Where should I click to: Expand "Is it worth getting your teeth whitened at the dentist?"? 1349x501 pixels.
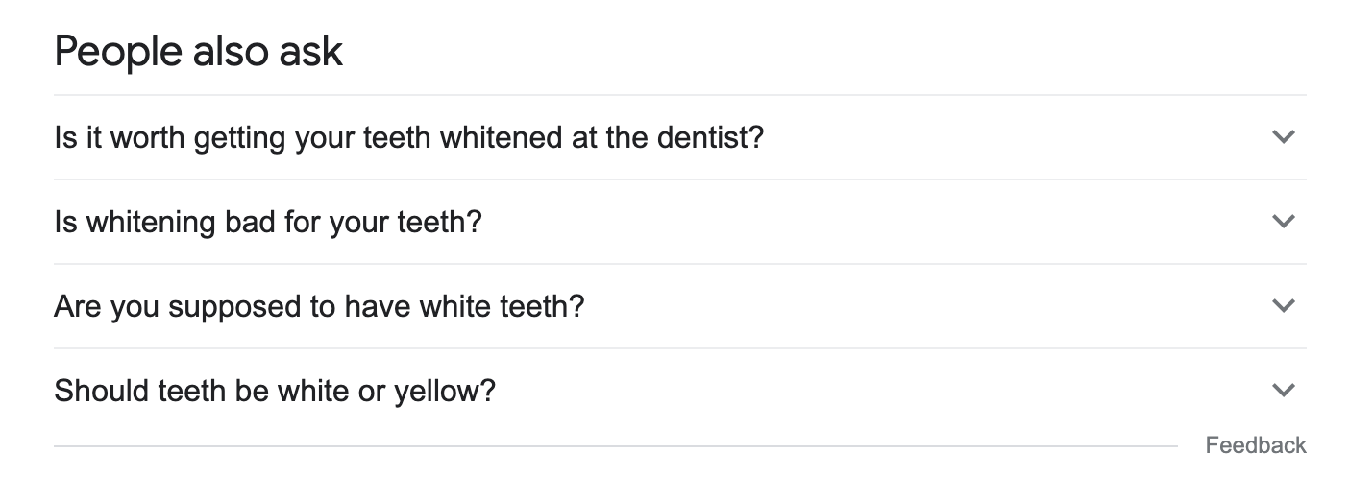coord(409,137)
